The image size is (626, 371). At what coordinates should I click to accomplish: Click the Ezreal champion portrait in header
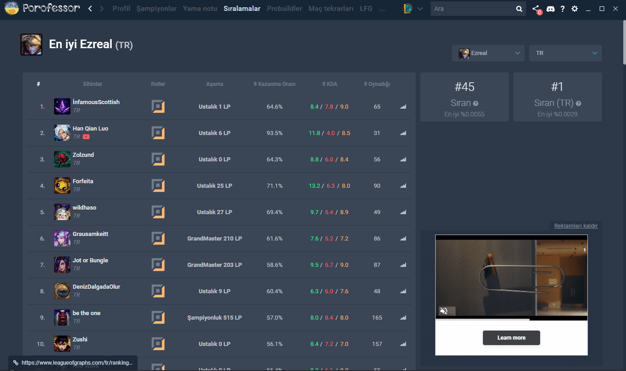[x=31, y=45]
